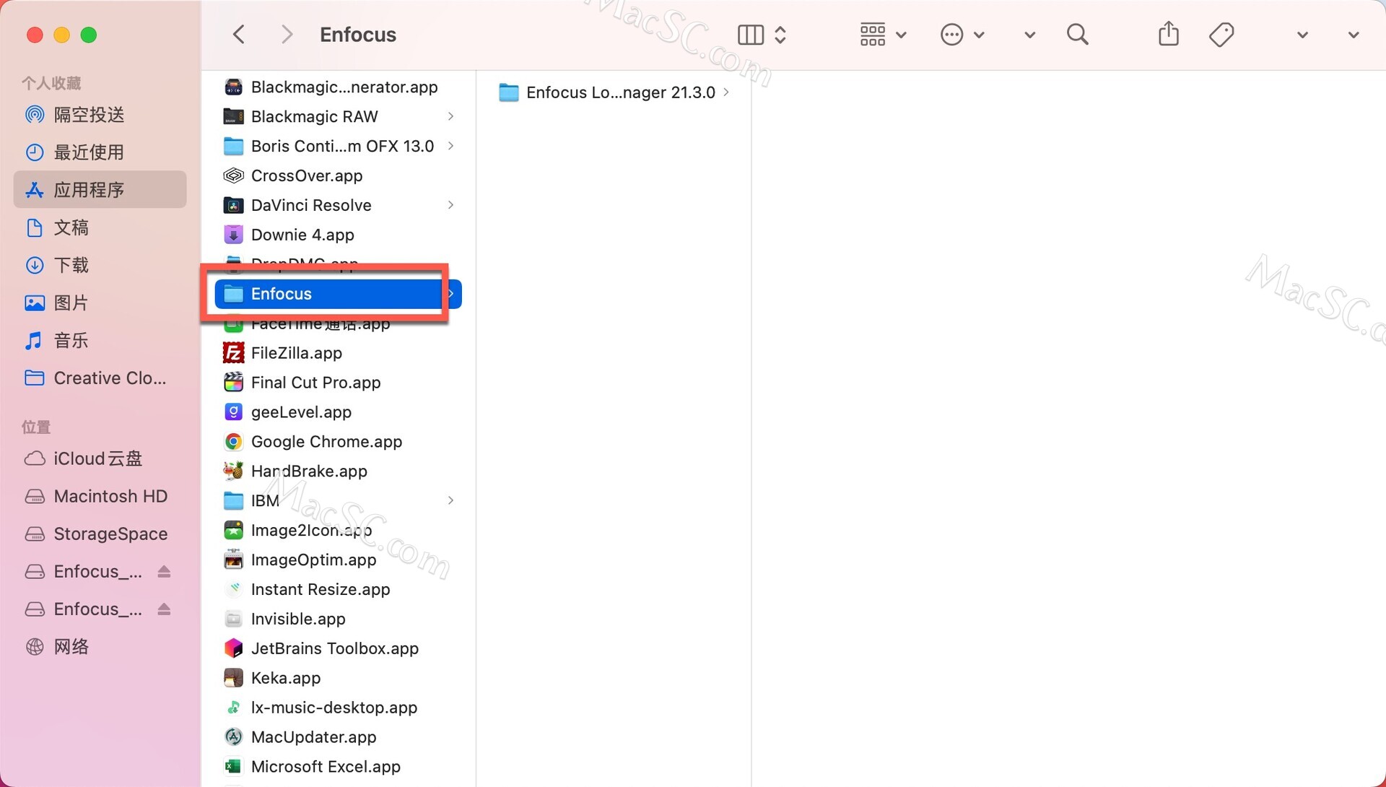Select Keka.app

(x=338, y=679)
